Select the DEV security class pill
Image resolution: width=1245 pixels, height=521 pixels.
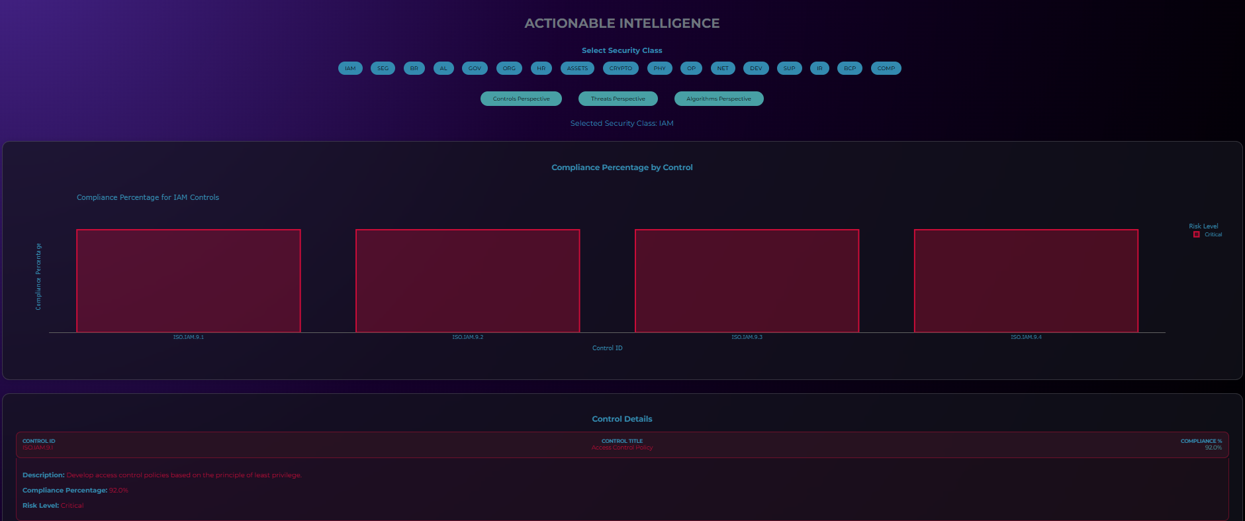[x=756, y=68]
